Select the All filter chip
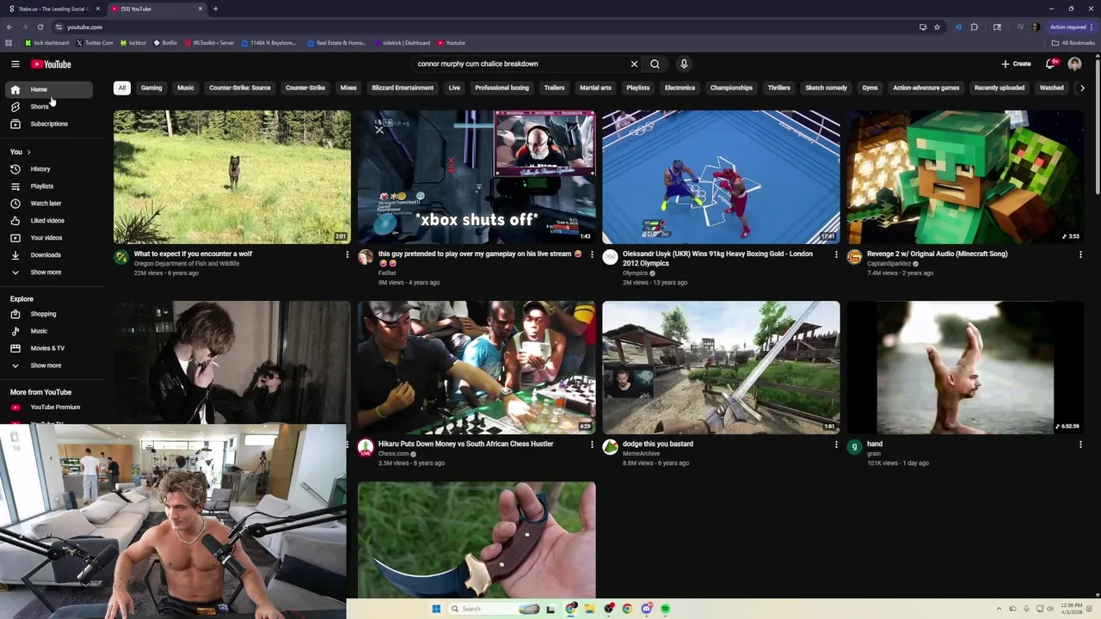Image resolution: width=1101 pixels, height=619 pixels. click(x=122, y=88)
